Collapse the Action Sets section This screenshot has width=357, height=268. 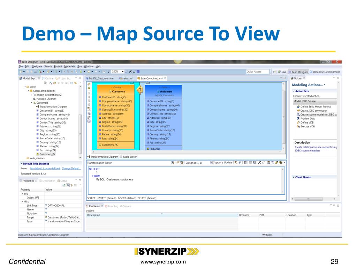pos(294,91)
